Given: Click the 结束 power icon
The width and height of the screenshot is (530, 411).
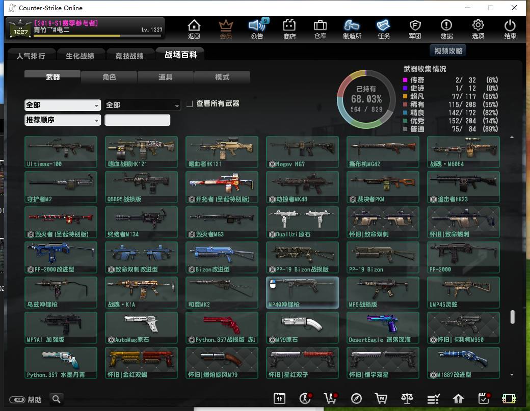Looking at the screenshot, I should (510, 29).
